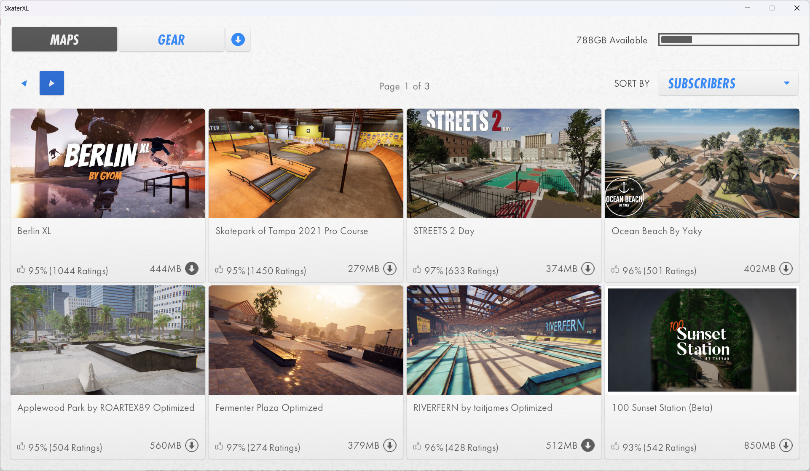This screenshot has height=471, width=810.
Task: Select 'RIVERFERN by taitjames Optimized' title
Action: click(483, 408)
